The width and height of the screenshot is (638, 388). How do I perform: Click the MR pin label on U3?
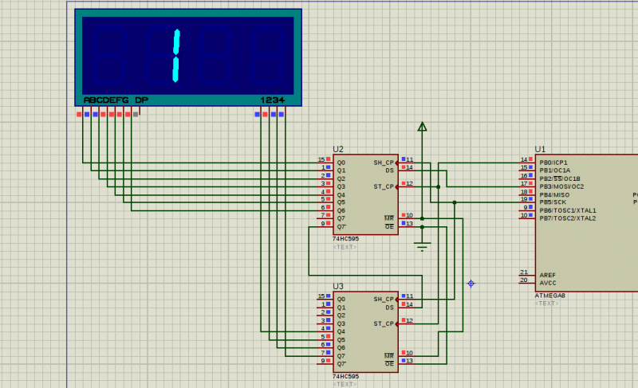(389, 356)
